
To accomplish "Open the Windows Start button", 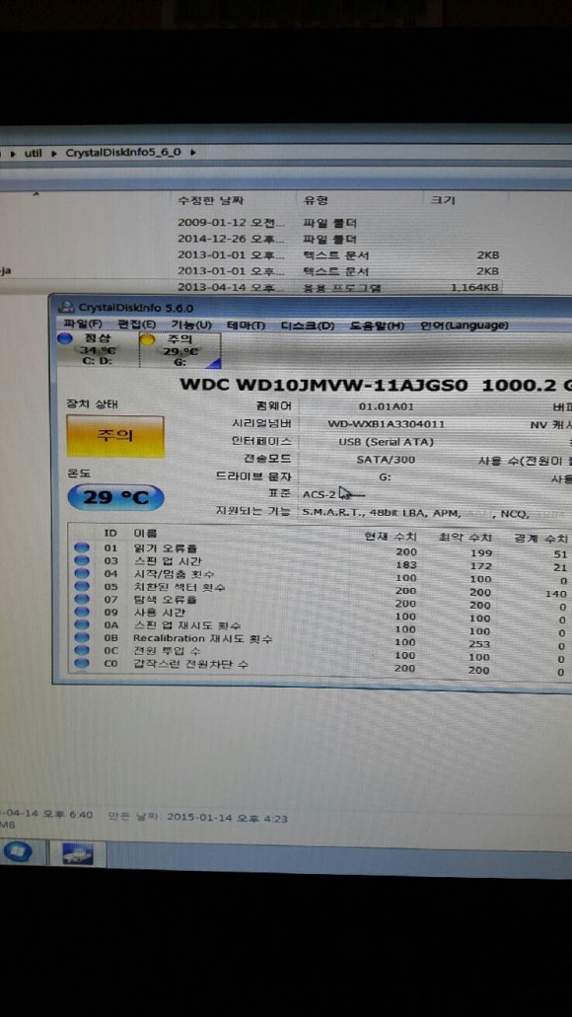I will point(18,852).
